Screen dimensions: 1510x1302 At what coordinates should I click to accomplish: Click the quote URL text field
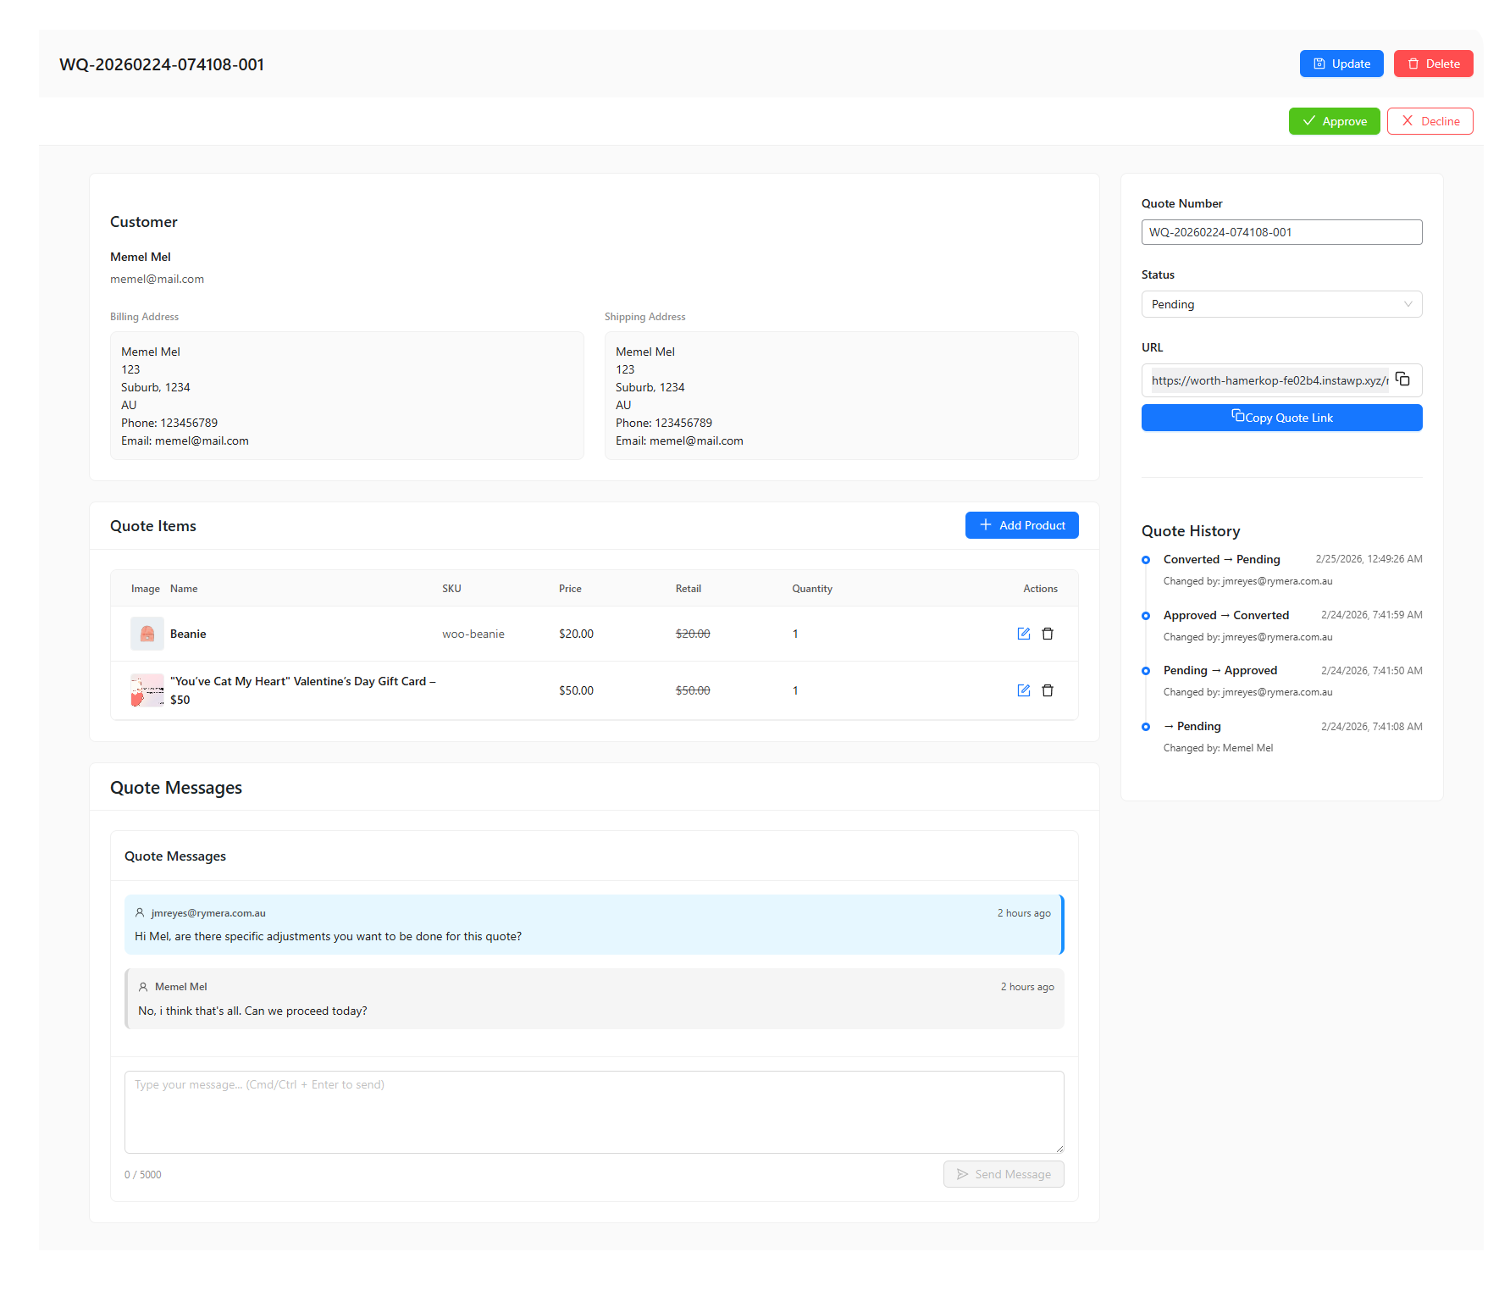1268,380
